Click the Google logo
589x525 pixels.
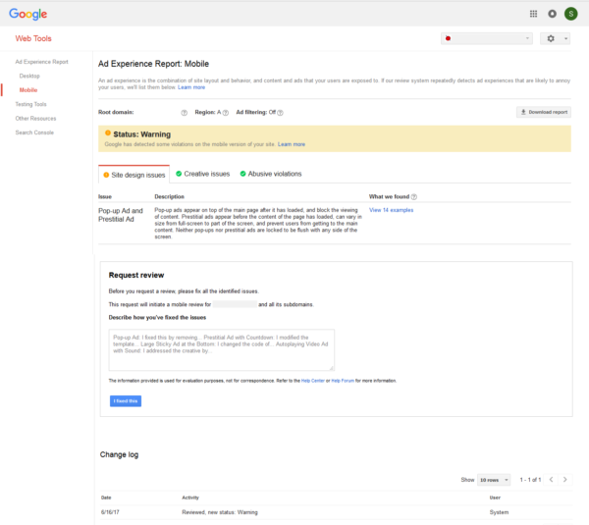[28, 14]
